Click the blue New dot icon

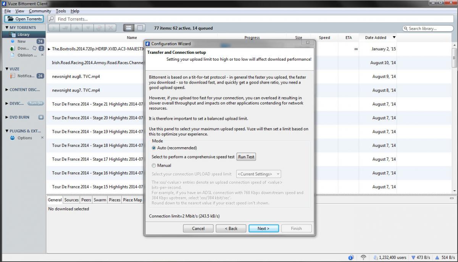pos(13,41)
